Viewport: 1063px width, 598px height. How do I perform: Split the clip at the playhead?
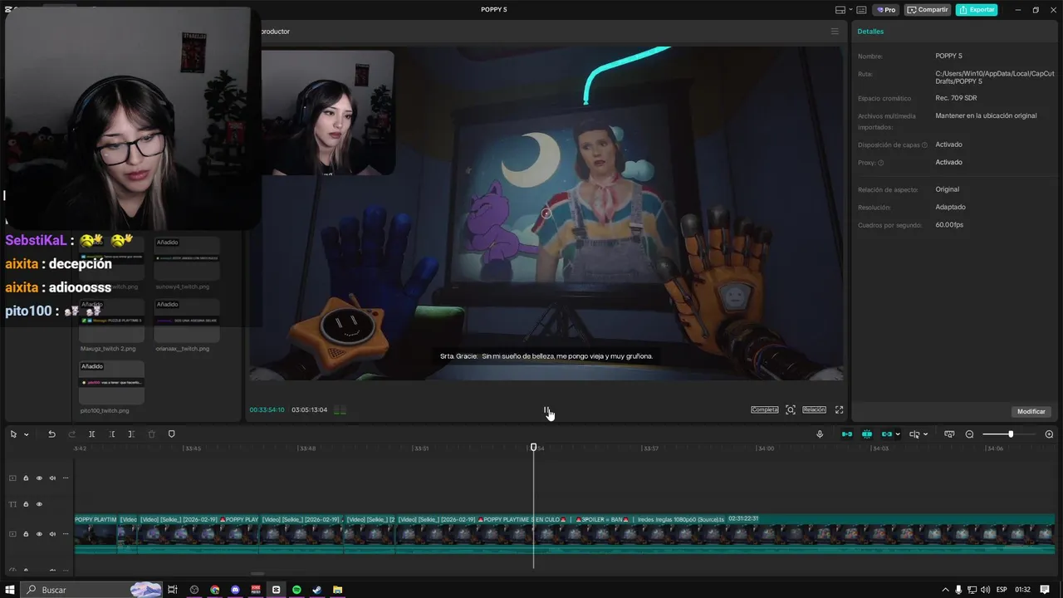coord(91,434)
